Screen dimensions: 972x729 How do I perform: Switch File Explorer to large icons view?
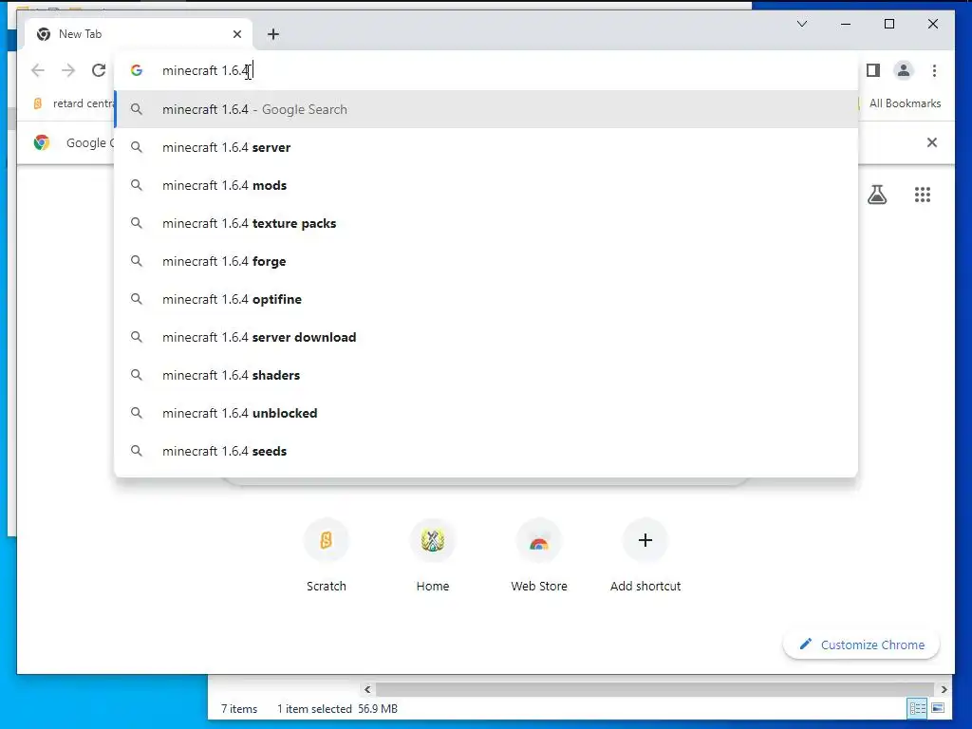(938, 708)
